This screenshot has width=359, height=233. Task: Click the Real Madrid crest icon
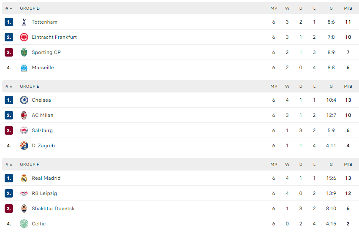(x=24, y=178)
